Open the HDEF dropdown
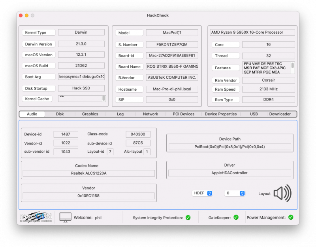316x247 pixels. tap(203, 193)
